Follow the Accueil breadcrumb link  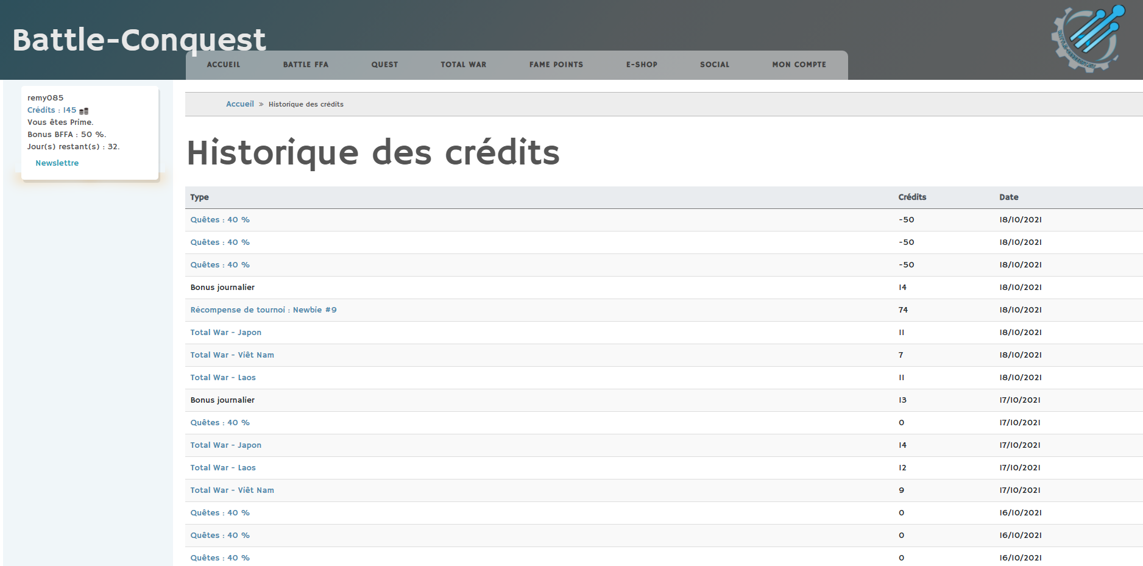(x=240, y=104)
